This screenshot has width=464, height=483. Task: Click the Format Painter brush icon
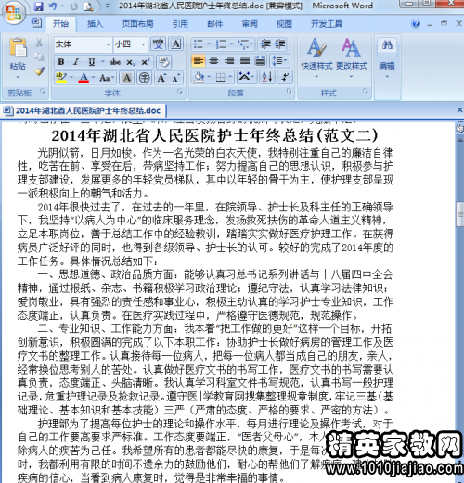pyautogui.click(x=40, y=71)
